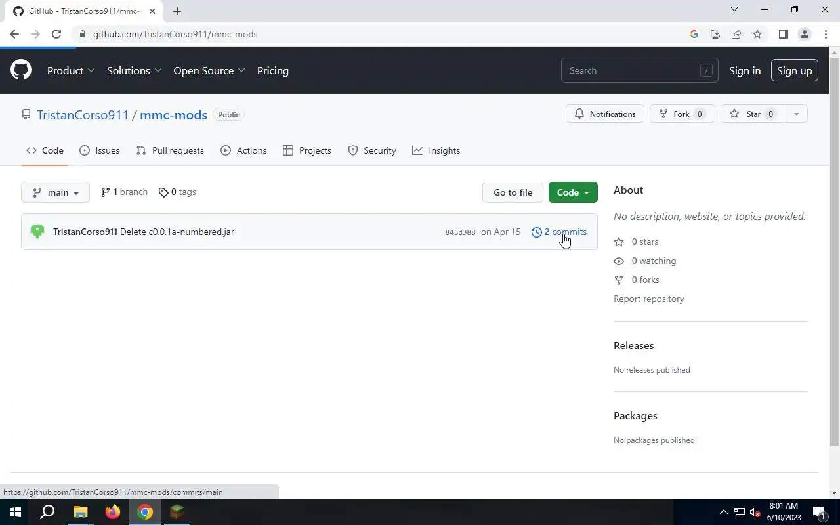
Task: Launch Firefox from the taskbar
Action: 113,512
